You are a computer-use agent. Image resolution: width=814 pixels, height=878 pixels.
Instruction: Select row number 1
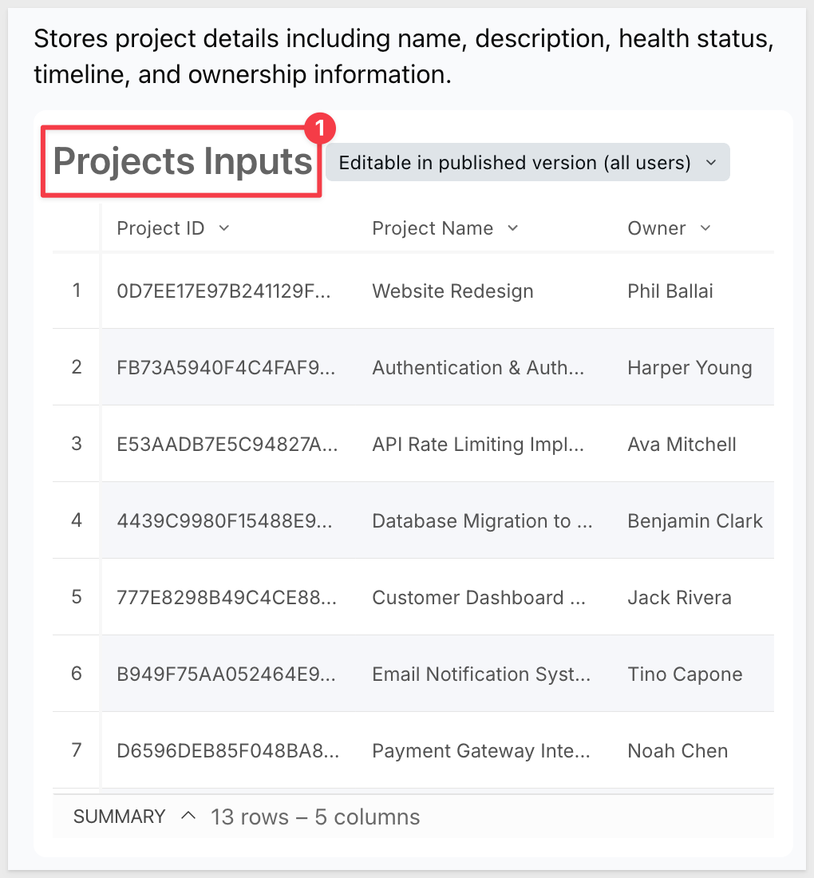click(77, 291)
